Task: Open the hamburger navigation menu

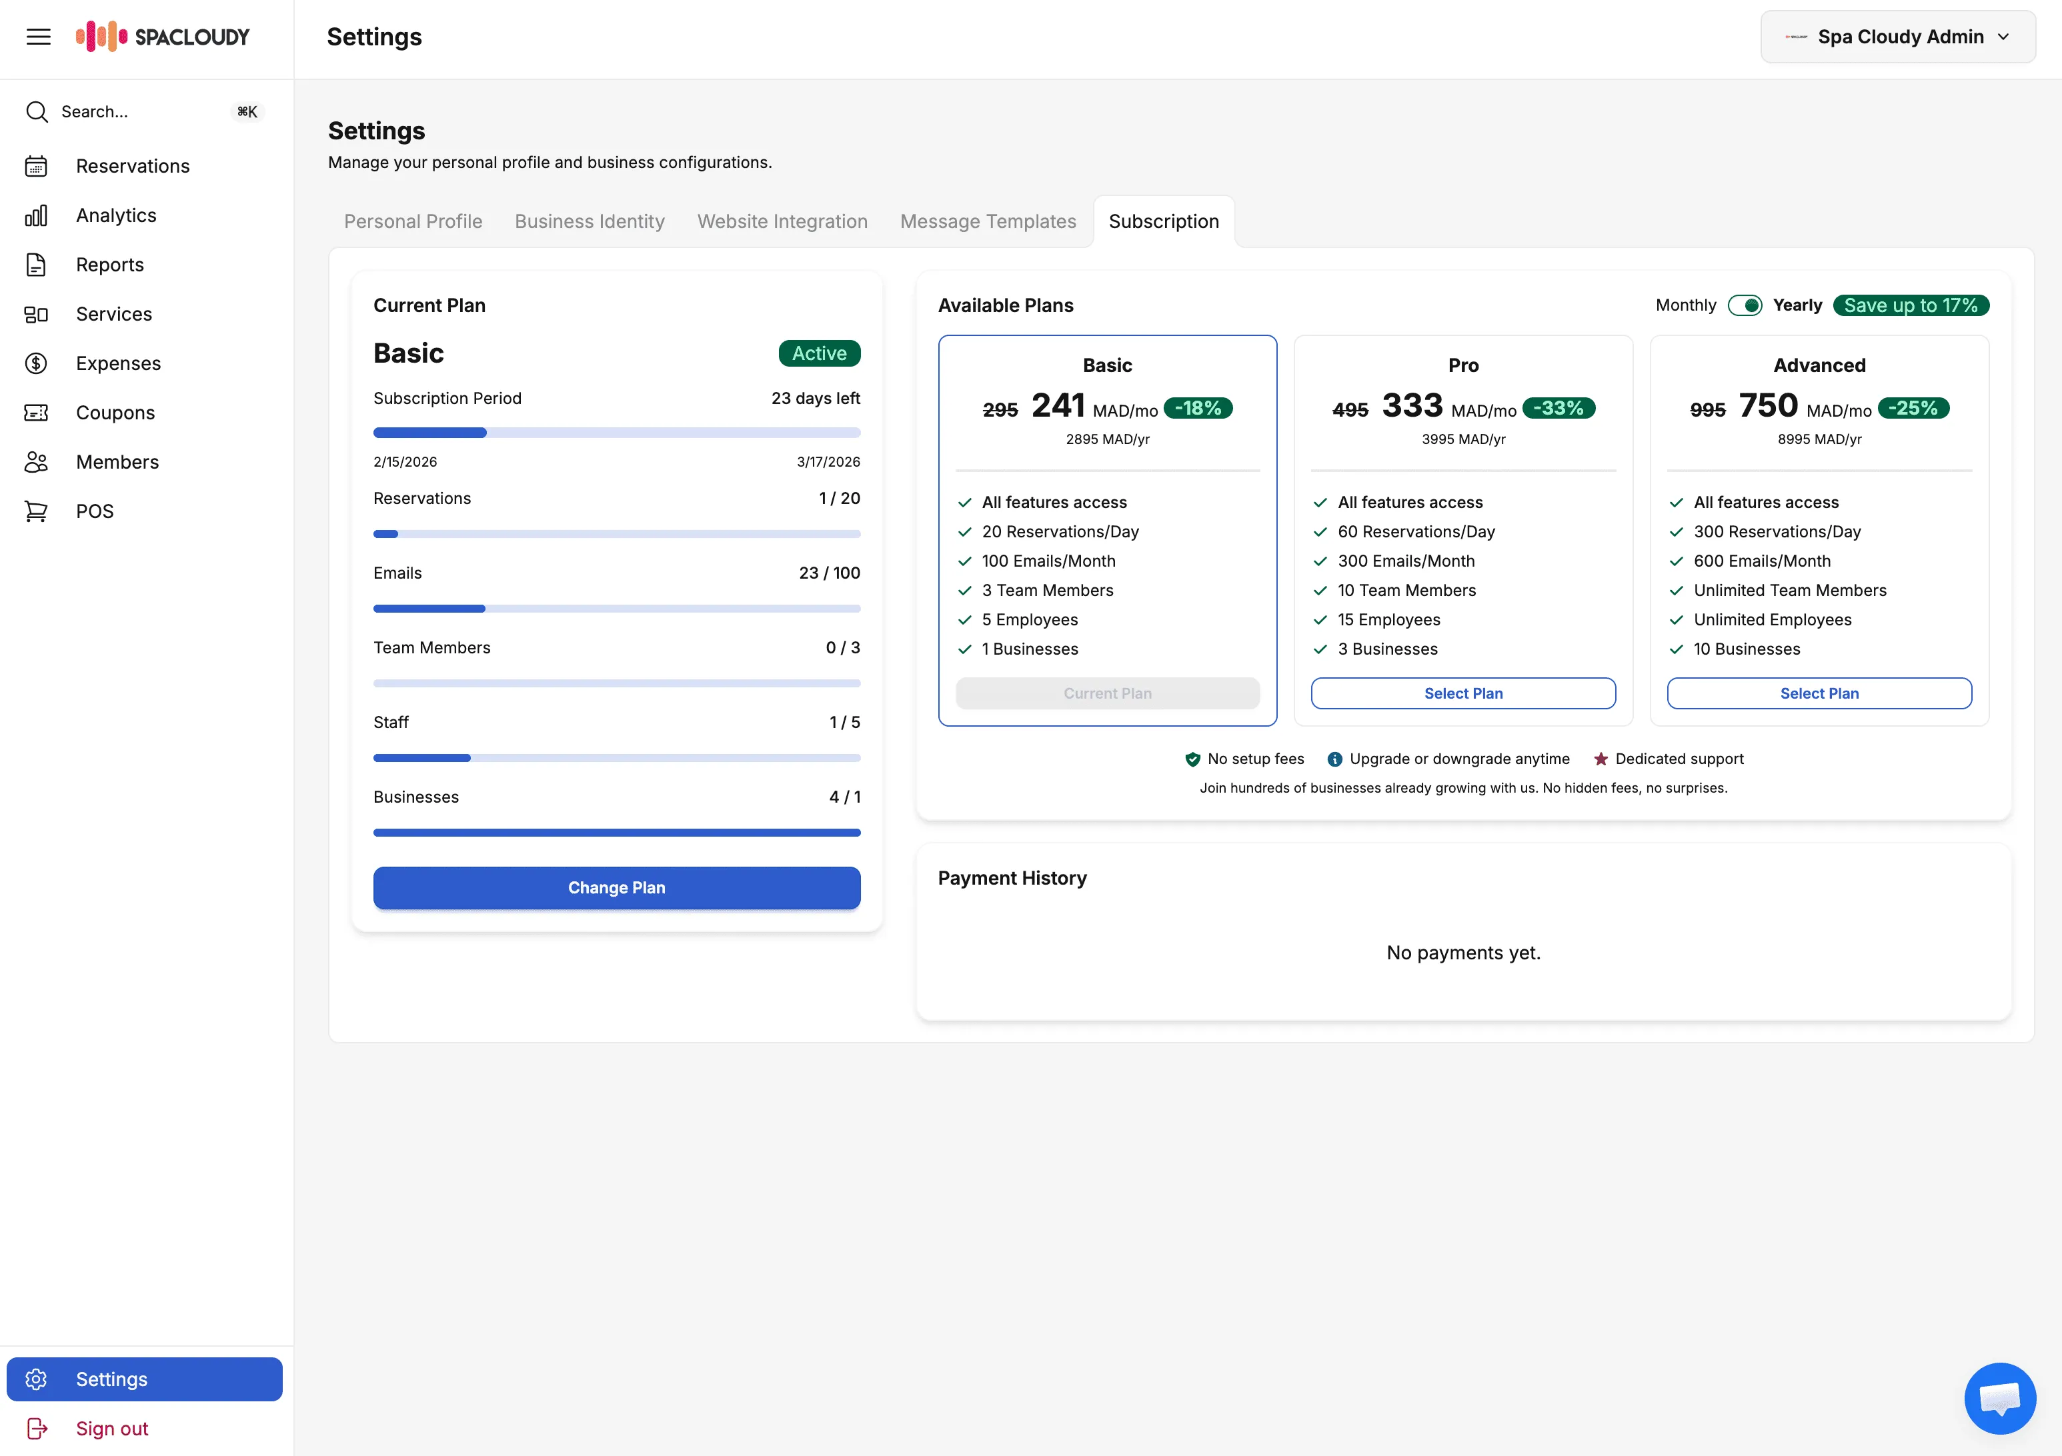Action: click(x=39, y=36)
